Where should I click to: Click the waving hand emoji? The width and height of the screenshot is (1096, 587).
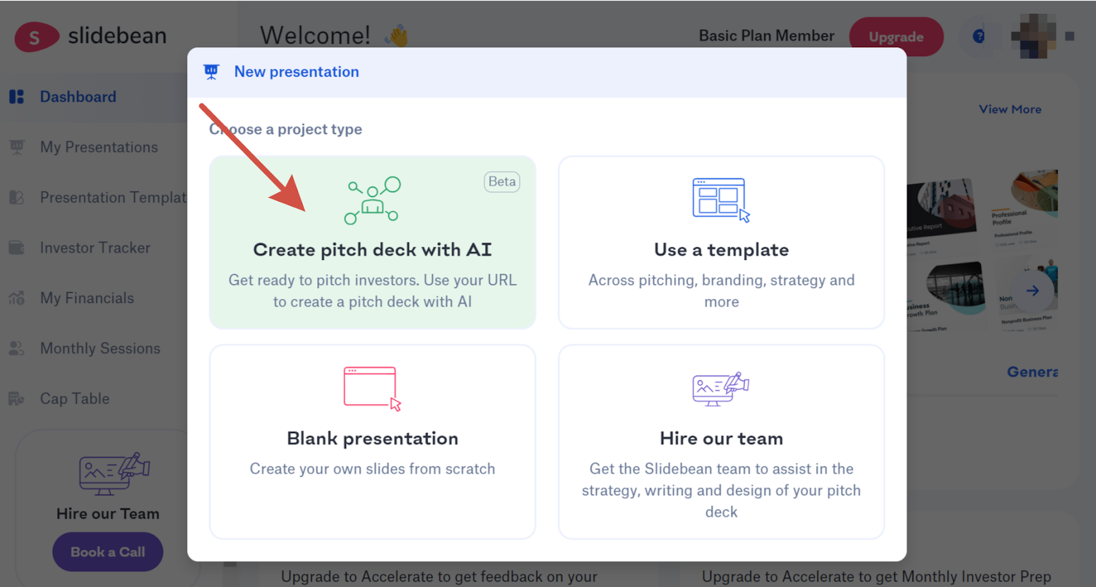[397, 36]
